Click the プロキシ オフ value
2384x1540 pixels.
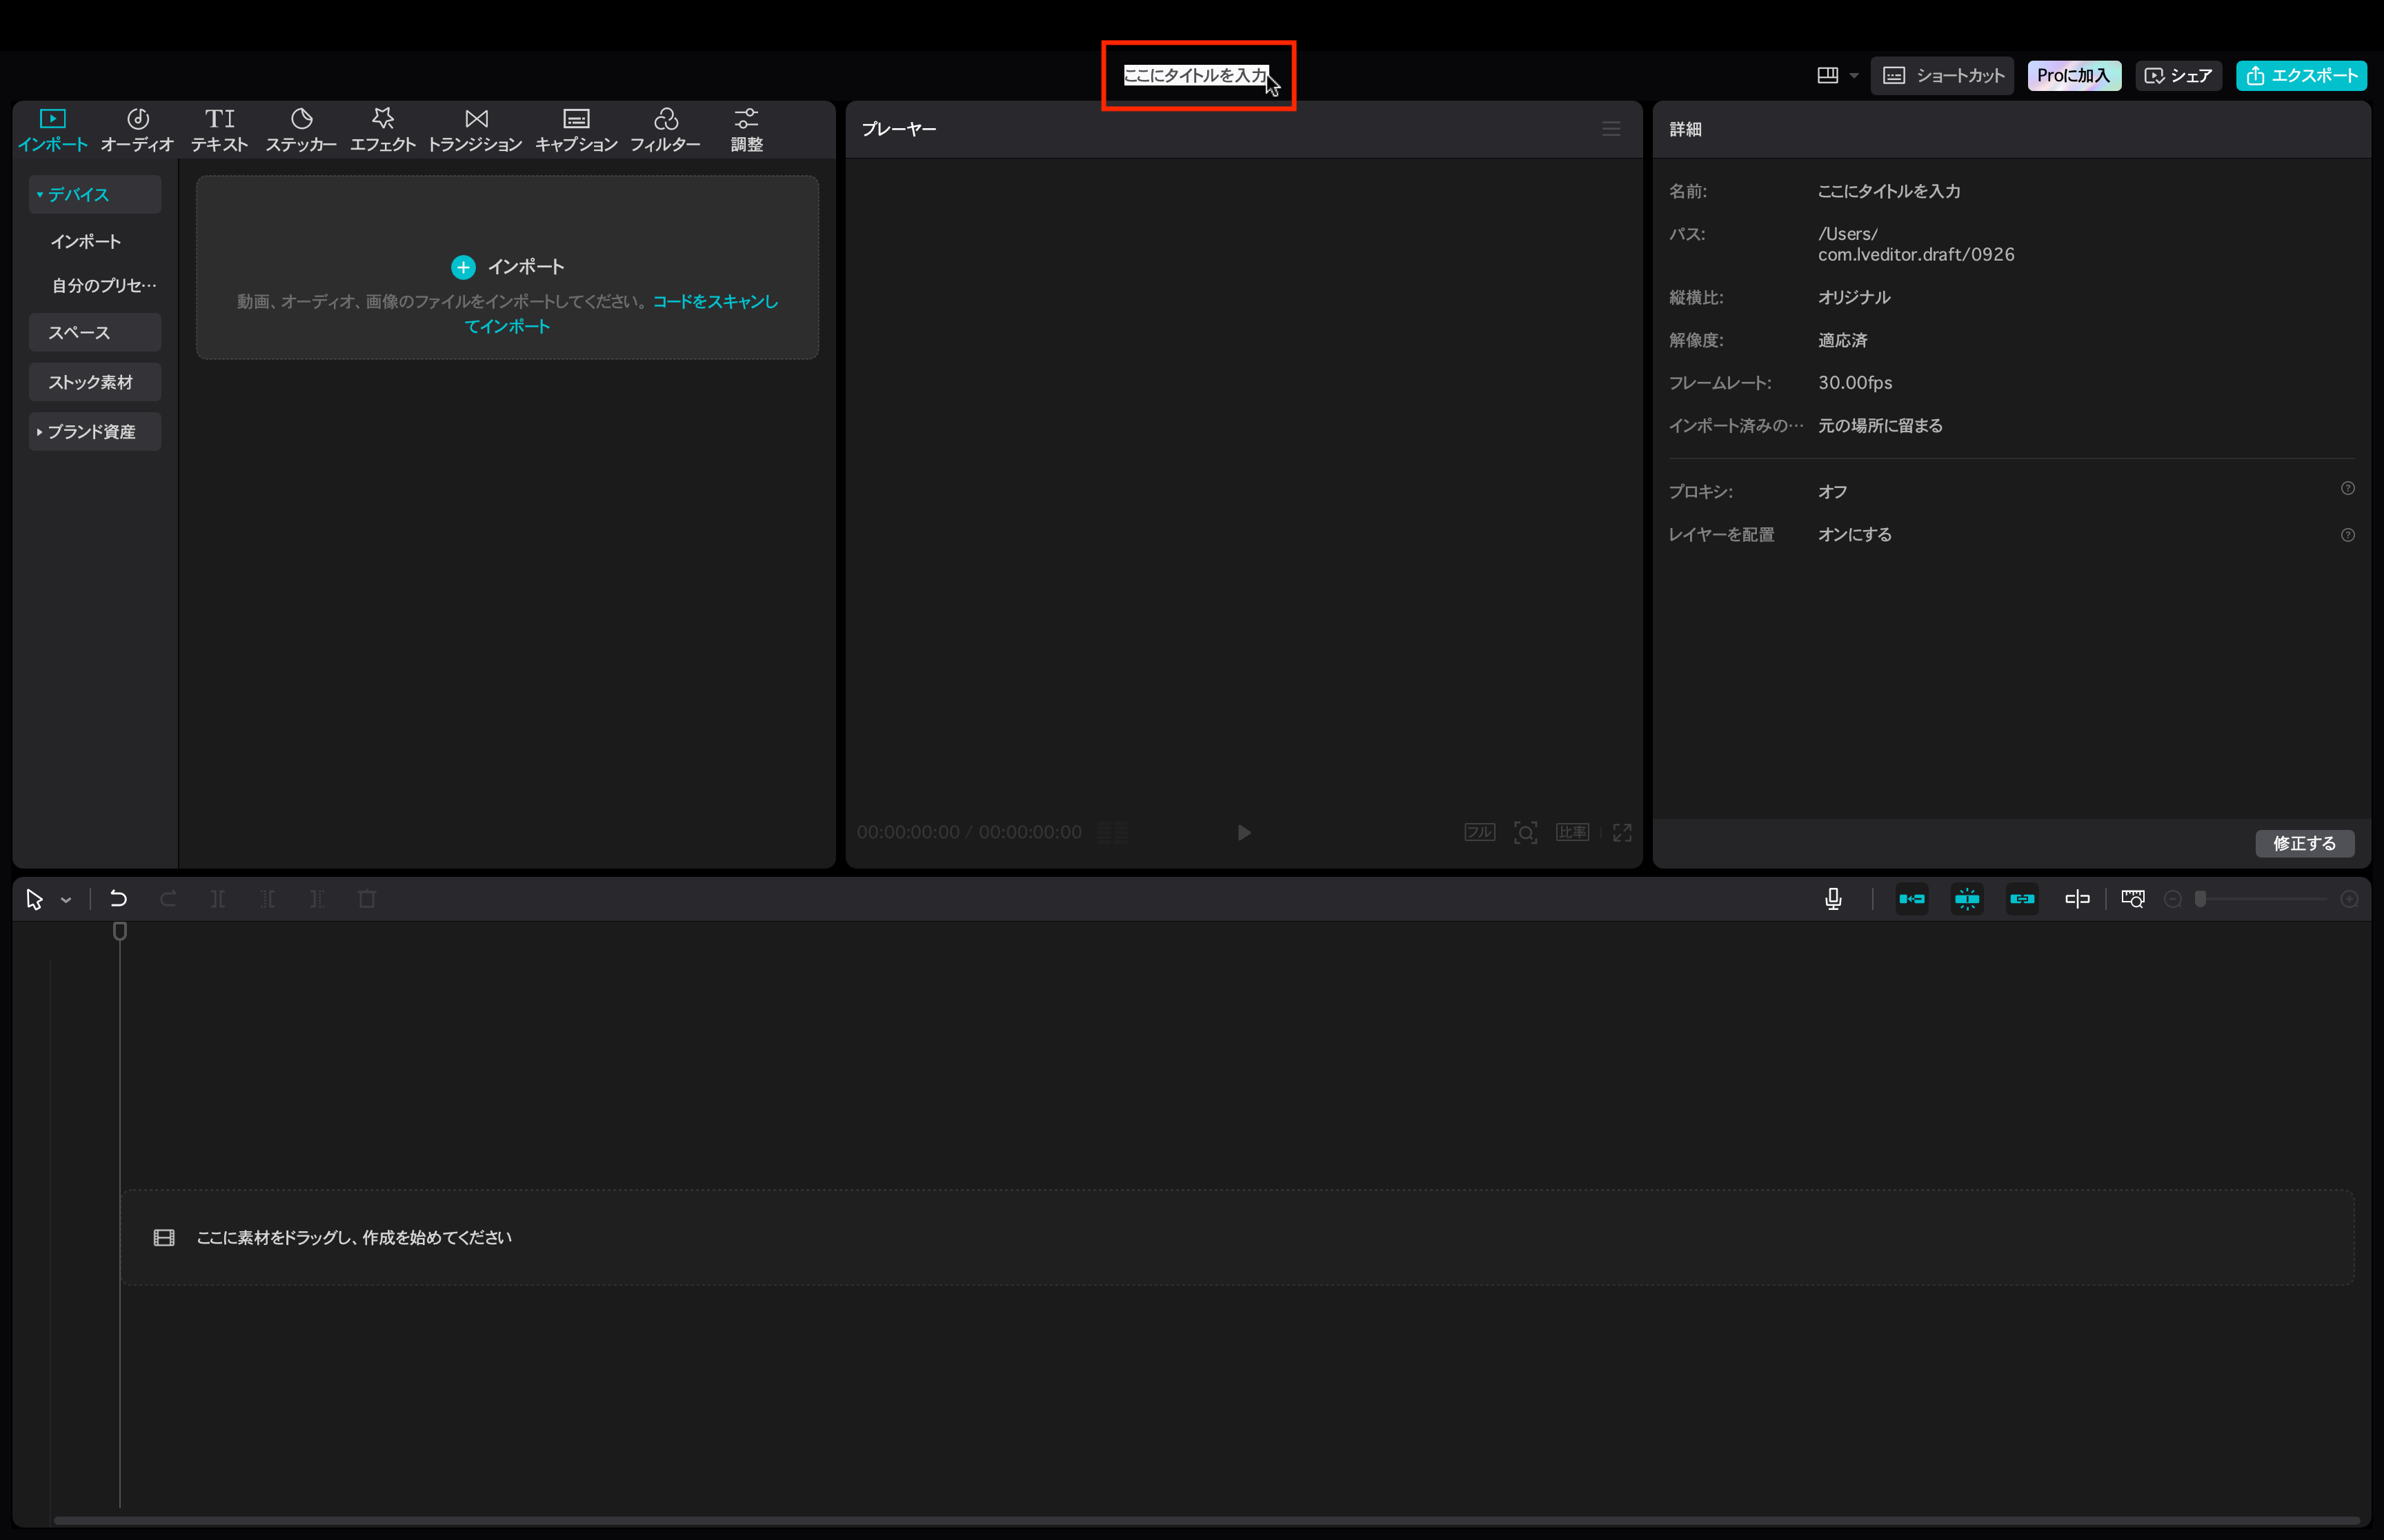(x=1831, y=492)
